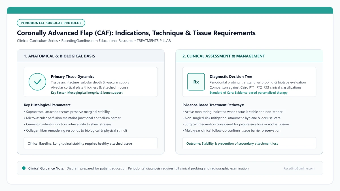Click the supracrestal attached tissues bullet
The width and height of the screenshot is (340, 191).
[67, 112]
